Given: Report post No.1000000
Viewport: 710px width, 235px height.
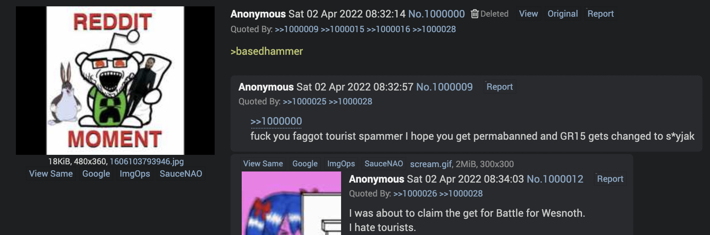Looking at the screenshot, I should click(x=601, y=14).
